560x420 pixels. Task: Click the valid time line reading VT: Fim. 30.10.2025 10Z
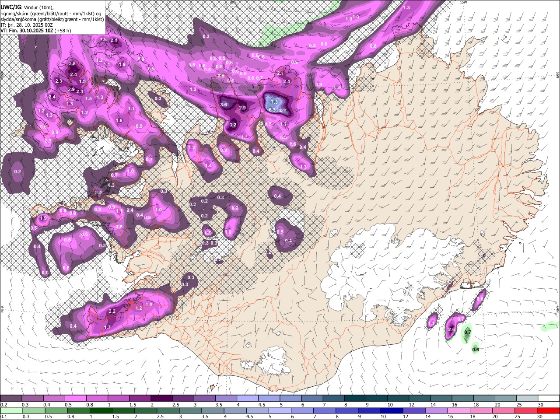35,31
